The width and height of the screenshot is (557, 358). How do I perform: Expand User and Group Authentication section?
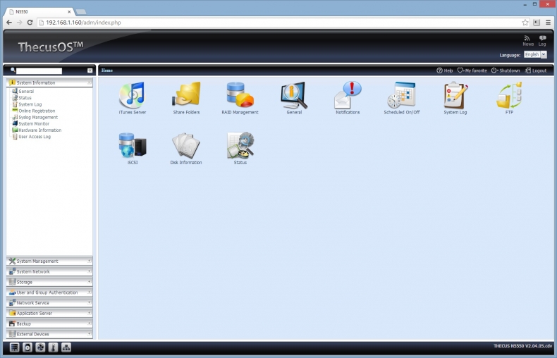click(49, 292)
